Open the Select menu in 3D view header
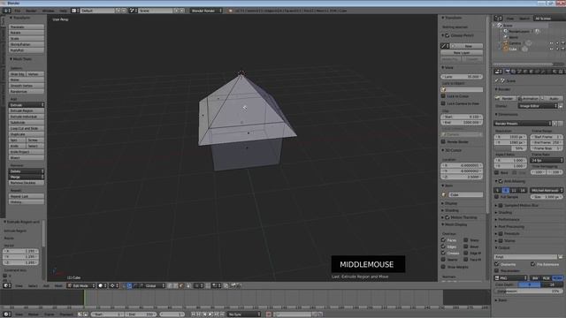This screenshot has height=318, width=566. (x=33, y=286)
